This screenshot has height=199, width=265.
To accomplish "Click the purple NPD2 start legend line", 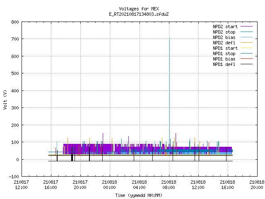I will click(x=246, y=27).
